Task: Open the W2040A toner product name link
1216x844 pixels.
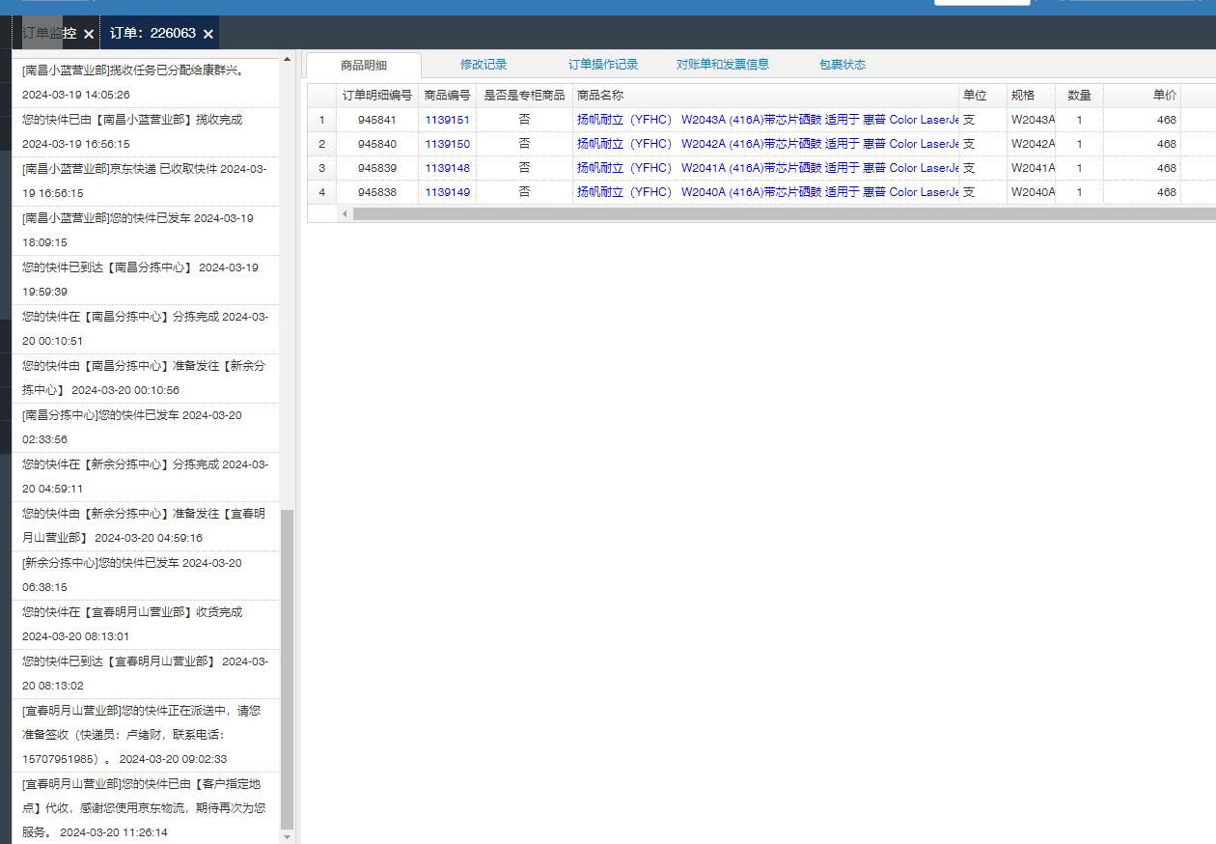Action: [767, 192]
